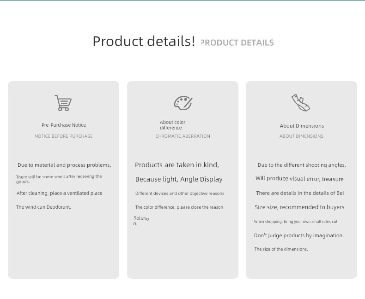The width and height of the screenshot is (365, 299).
Task: Click the shopping cart icon
Action: 63,103
